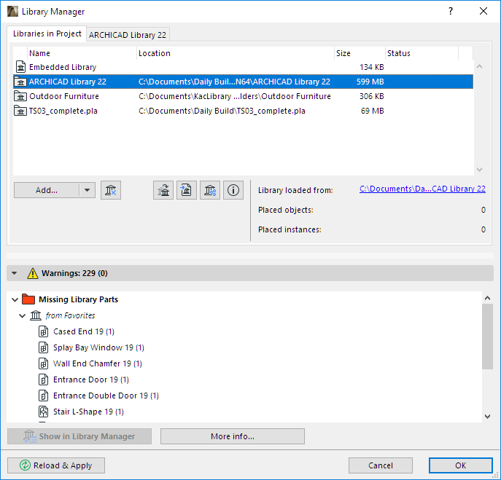Open the Library loaded from path link
Image resolution: width=501 pixels, height=480 pixels.
coord(422,189)
